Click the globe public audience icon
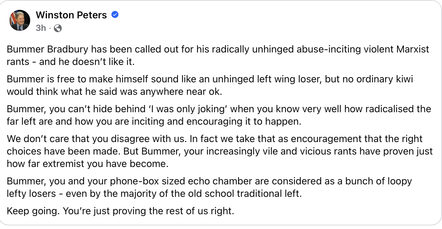The image size is (442, 229). tap(58, 28)
